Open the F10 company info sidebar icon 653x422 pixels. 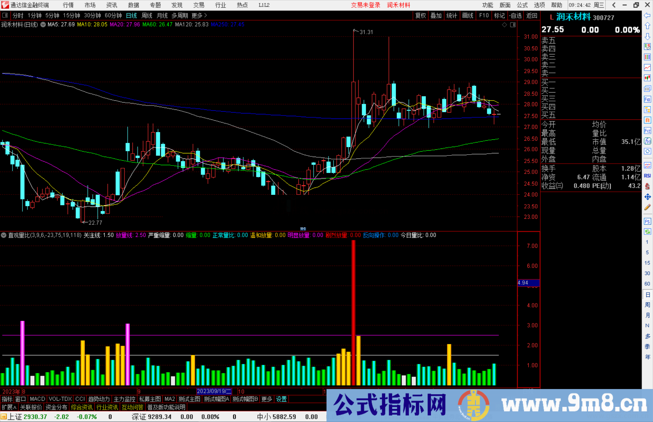click(x=647, y=99)
